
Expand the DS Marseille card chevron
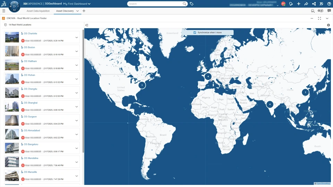point(77,176)
